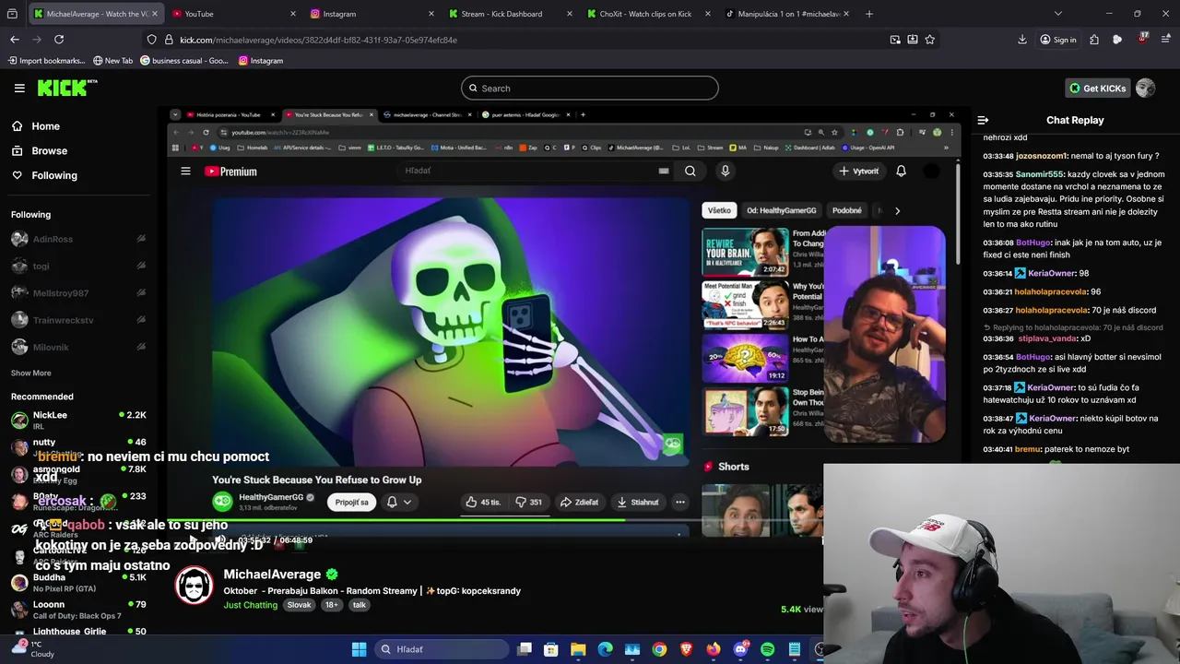Close the YouTube browser tab
The width and height of the screenshot is (1180, 664).
click(x=293, y=14)
